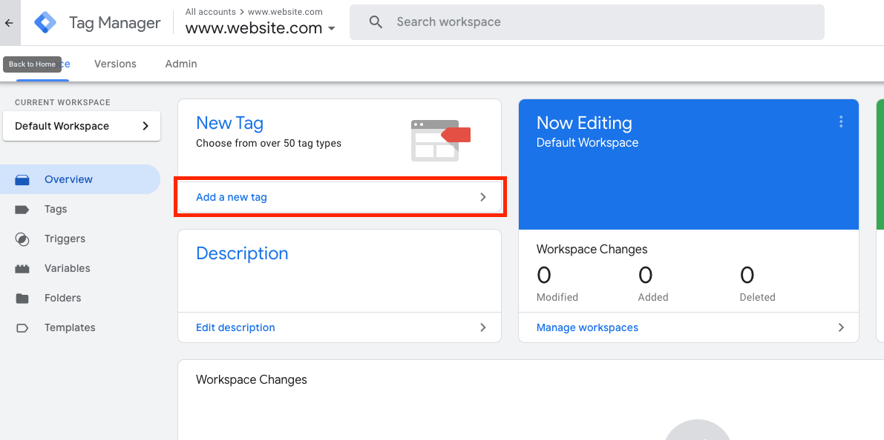
Task: Click the Tags label icon in sidebar
Action: pos(22,210)
